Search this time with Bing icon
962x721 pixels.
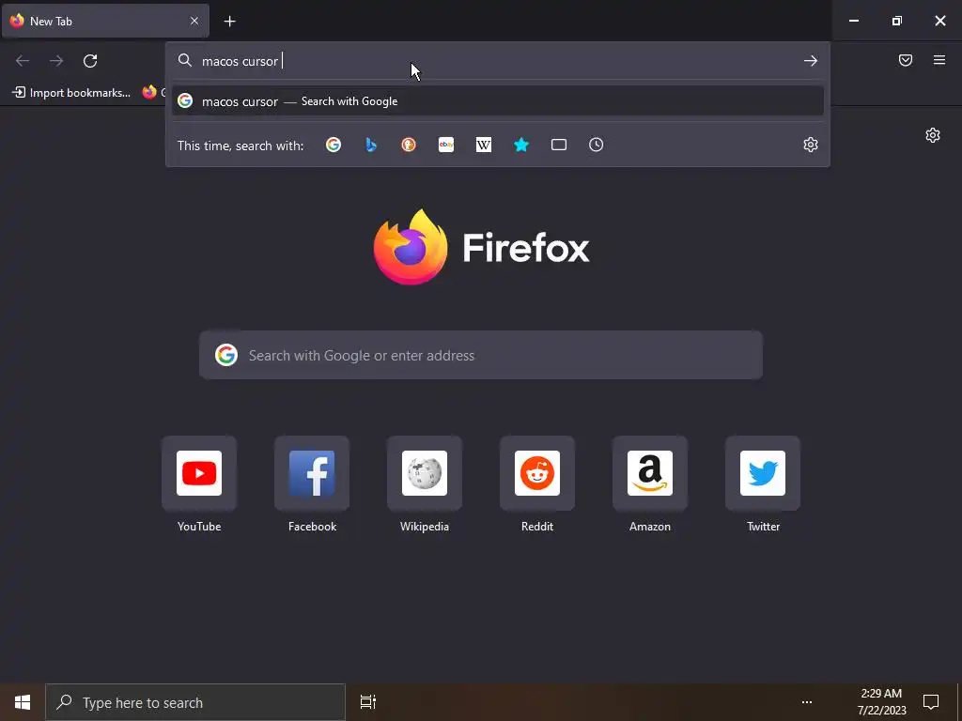click(x=370, y=145)
